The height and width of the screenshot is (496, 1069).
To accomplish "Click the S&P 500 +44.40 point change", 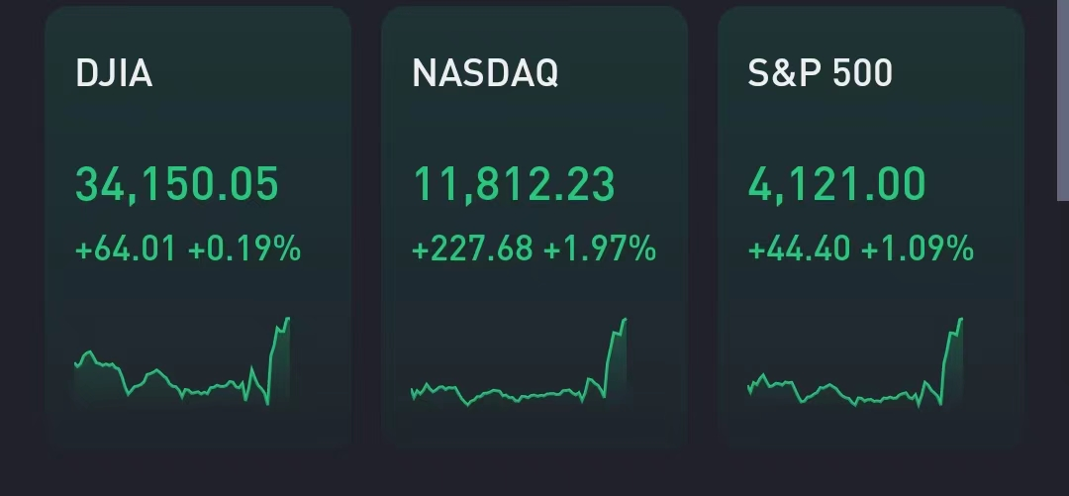I will [799, 249].
